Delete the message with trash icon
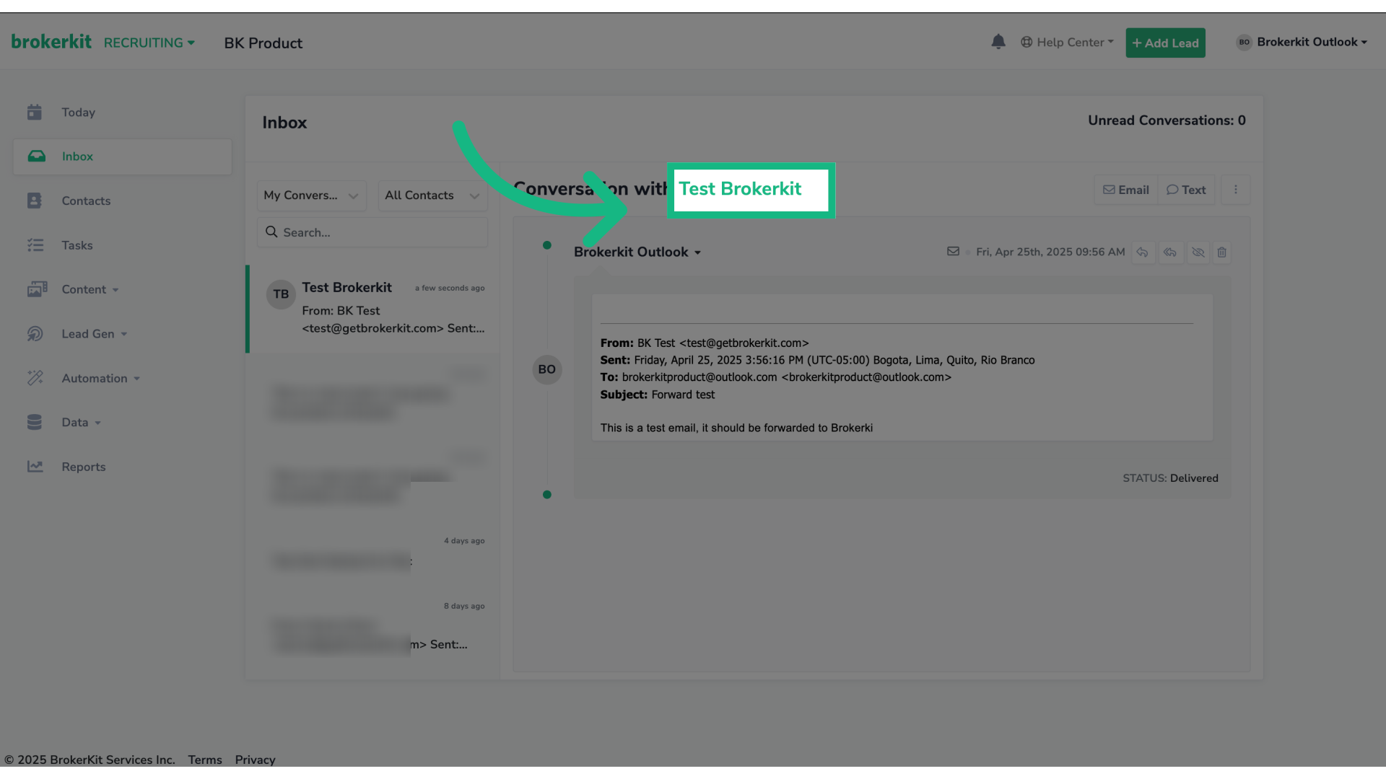Image resolution: width=1386 pixels, height=779 pixels. pos(1221,252)
